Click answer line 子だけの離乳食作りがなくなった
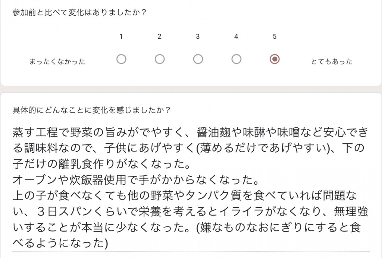The height and width of the screenshot is (258, 382). 101,164
